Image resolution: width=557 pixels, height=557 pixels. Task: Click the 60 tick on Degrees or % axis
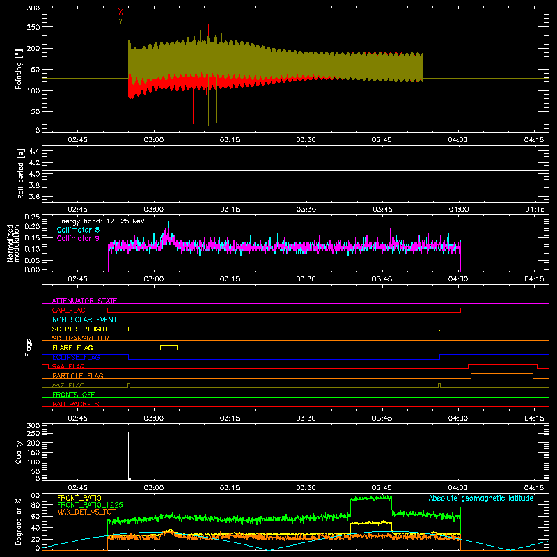pos(36,516)
